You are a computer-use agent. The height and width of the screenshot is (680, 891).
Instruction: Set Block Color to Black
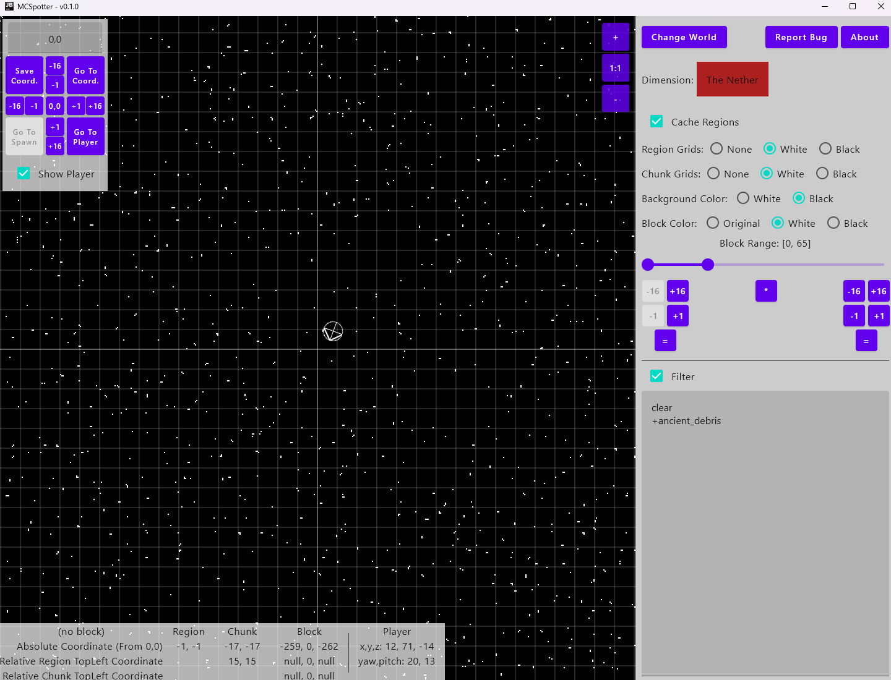click(833, 223)
